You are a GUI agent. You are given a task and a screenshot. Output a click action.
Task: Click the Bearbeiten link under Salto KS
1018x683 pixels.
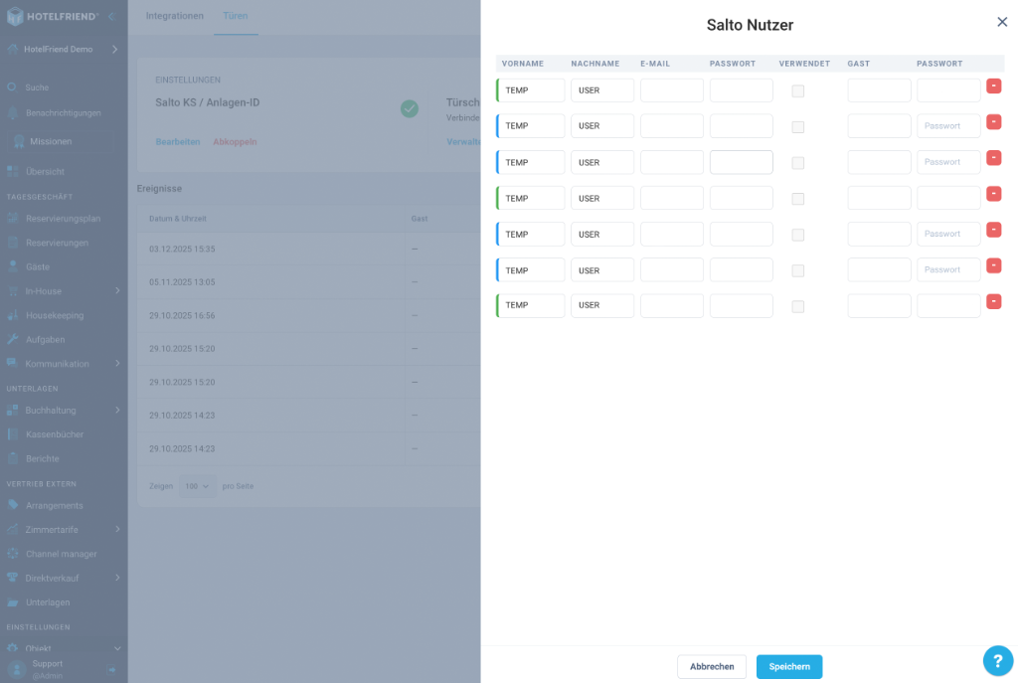(178, 141)
